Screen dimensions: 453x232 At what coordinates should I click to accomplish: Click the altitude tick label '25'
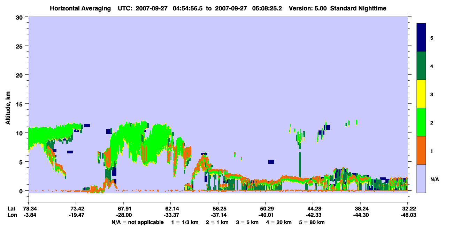pos(20,46)
